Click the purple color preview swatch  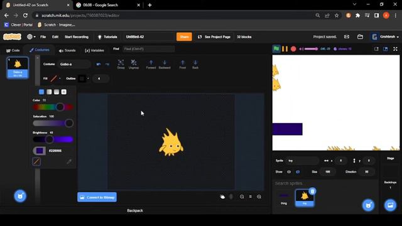click(x=40, y=151)
